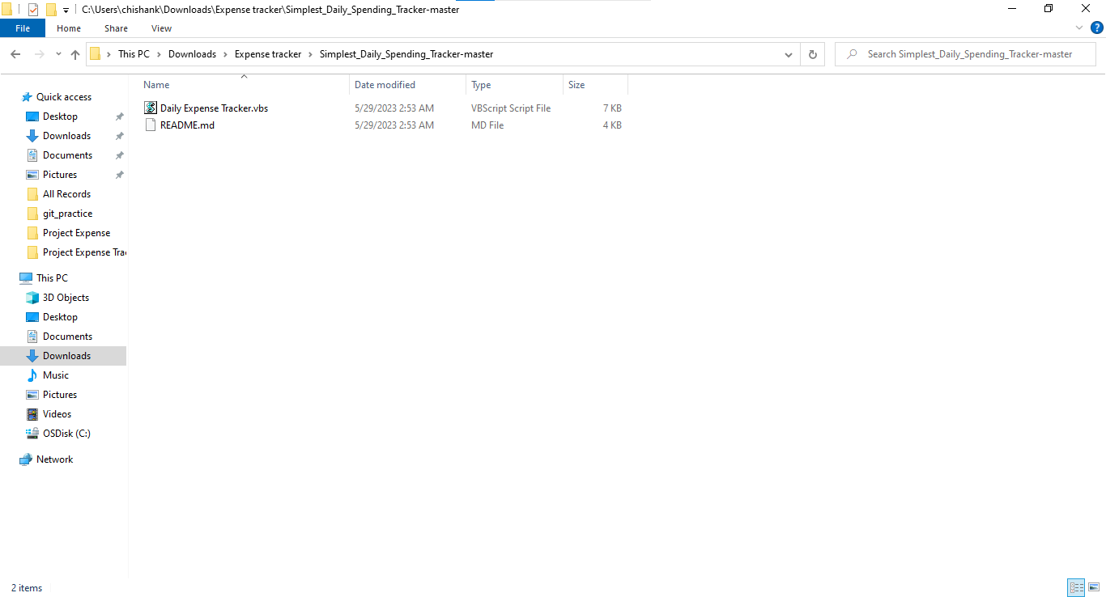This screenshot has width=1106, height=597.
Task: Open Properties from the Quick Access Toolbar
Action: pos(33,9)
